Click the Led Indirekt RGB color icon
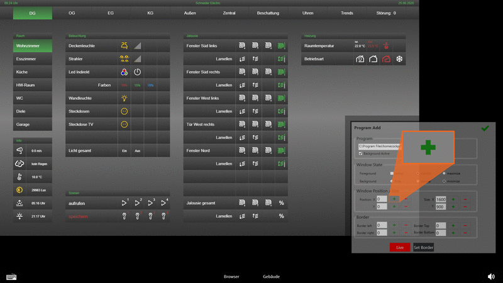Screen dimensions: 503x283 [124, 72]
